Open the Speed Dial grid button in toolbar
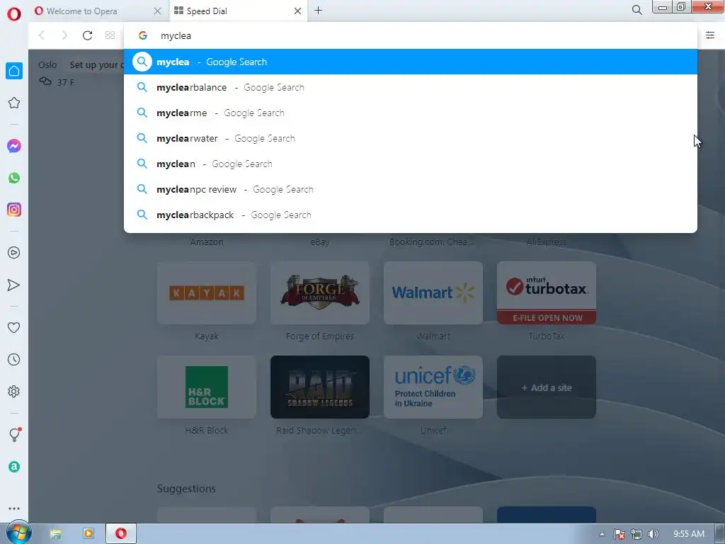Image resolution: width=725 pixels, height=544 pixels. pyautogui.click(x=110, y=35)
